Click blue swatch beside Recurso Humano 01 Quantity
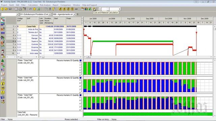 80,95
